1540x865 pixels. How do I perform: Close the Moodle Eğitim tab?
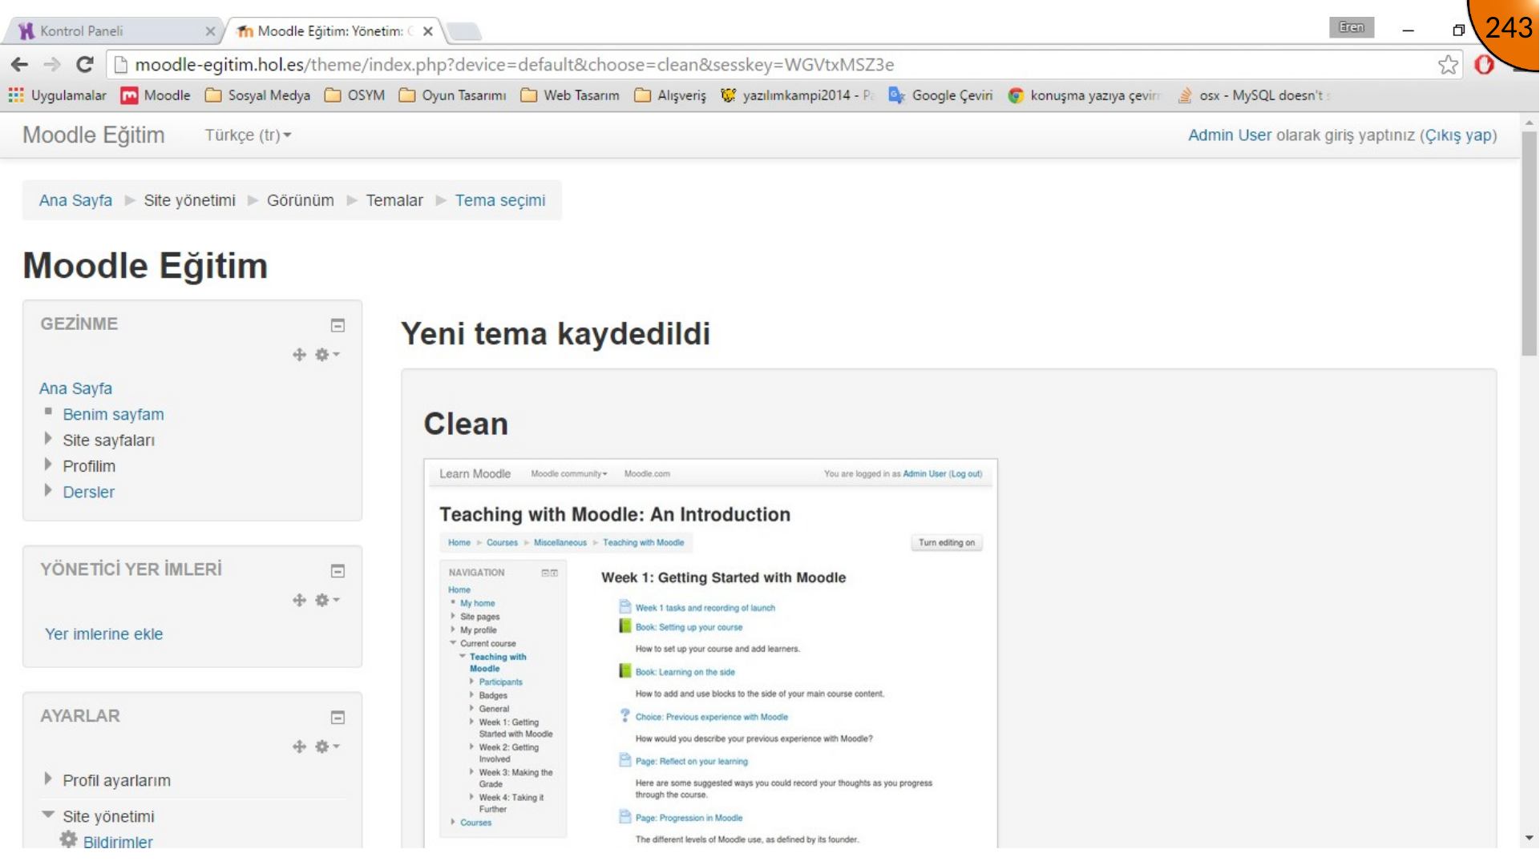(428, 31)
